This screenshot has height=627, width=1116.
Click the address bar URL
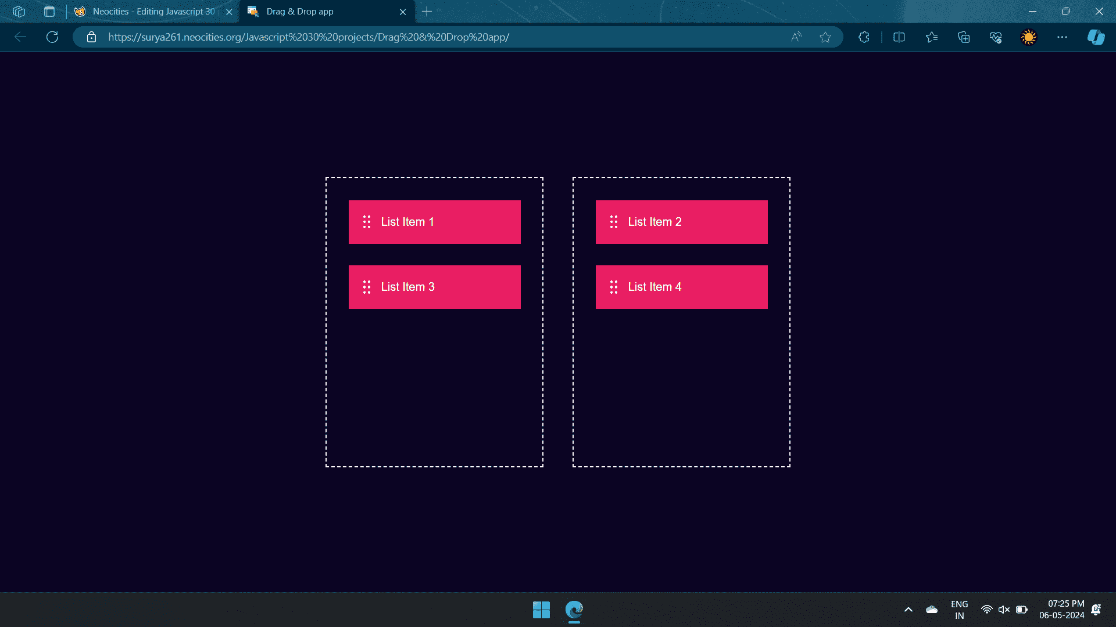point(308,37)
